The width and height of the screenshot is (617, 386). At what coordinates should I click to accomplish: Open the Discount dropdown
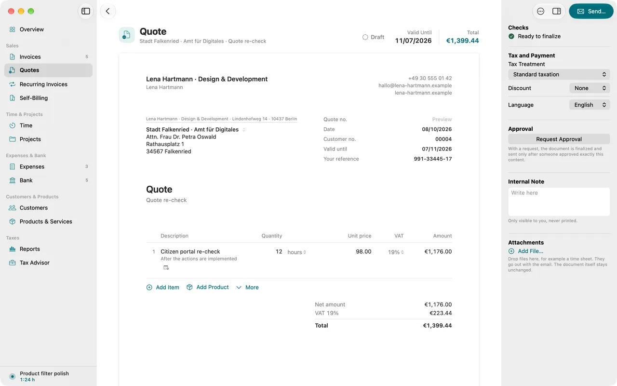pos(590,88)
